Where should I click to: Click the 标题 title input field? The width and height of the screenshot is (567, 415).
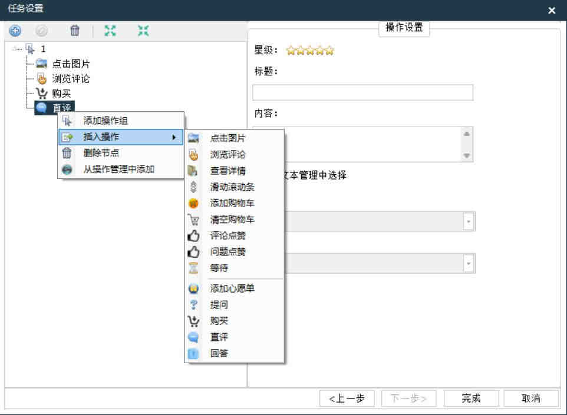point(362,92)
